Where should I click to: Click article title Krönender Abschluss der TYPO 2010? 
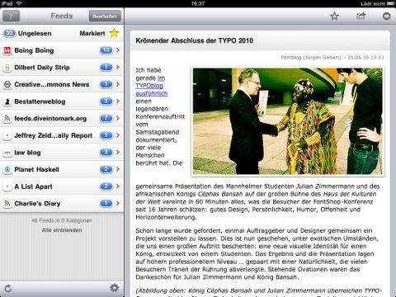pyautogui.click(x=195, y=40)
